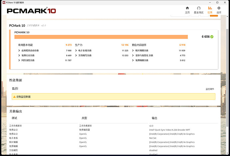Click the green checkmark beside score 6 606
The image size is (230, 156).
click(212, 37)
